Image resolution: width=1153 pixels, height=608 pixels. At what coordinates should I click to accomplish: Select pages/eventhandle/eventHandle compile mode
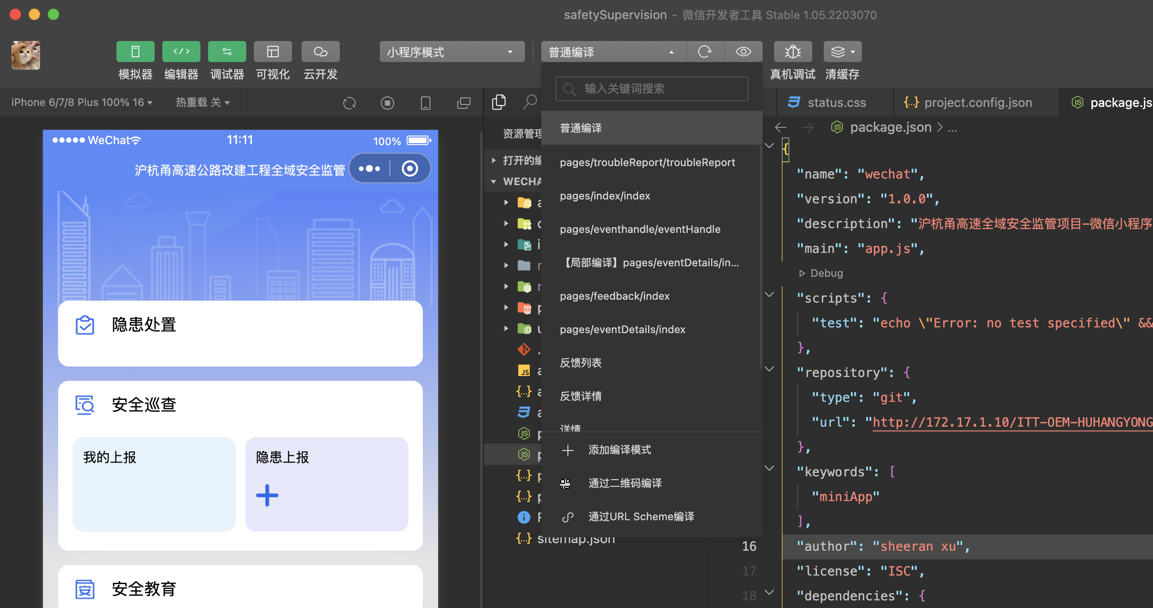click(651, 229)
